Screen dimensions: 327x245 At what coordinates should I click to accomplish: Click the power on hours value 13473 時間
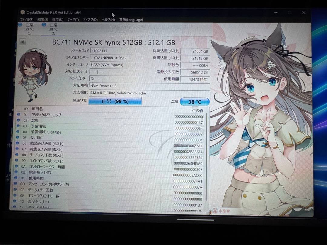pos(195,79)
